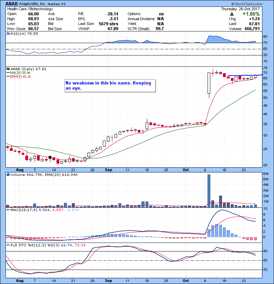Click the EPS value -2.41
The image size is (274, 284).
click(113, 19)
